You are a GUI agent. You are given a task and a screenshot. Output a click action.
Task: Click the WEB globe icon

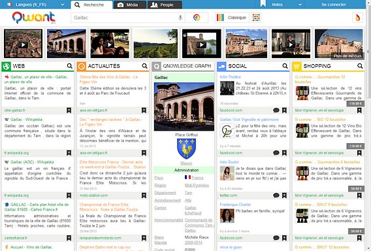point(6,66)
